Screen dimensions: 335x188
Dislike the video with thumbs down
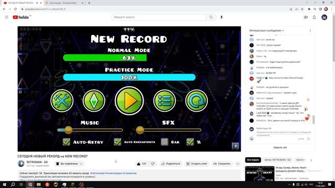click(152, 163)
